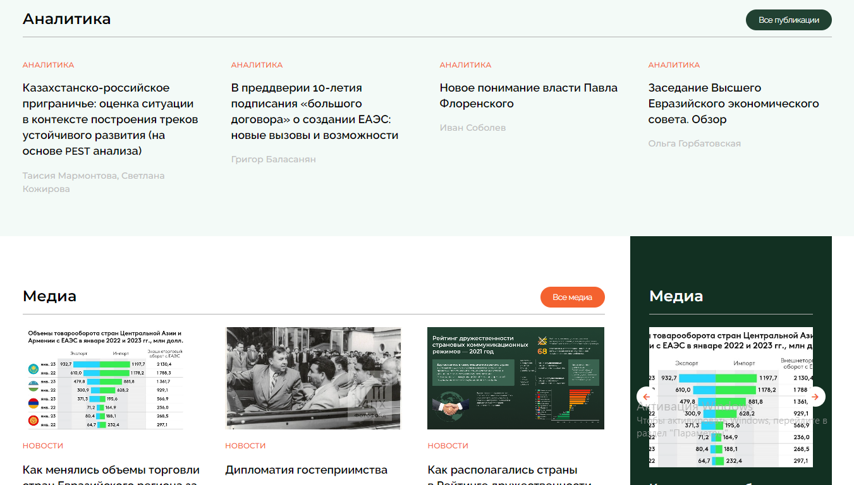Screen dimensions: 854x485
Task: Select author Ольга Горбатовская
Action: point(694,143)
